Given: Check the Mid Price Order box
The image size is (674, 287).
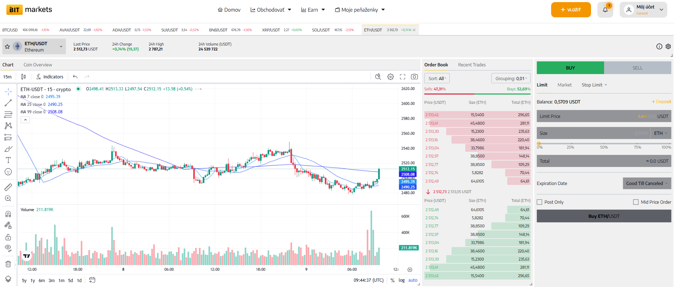Looking at the screenshot, I should (636, 202).
